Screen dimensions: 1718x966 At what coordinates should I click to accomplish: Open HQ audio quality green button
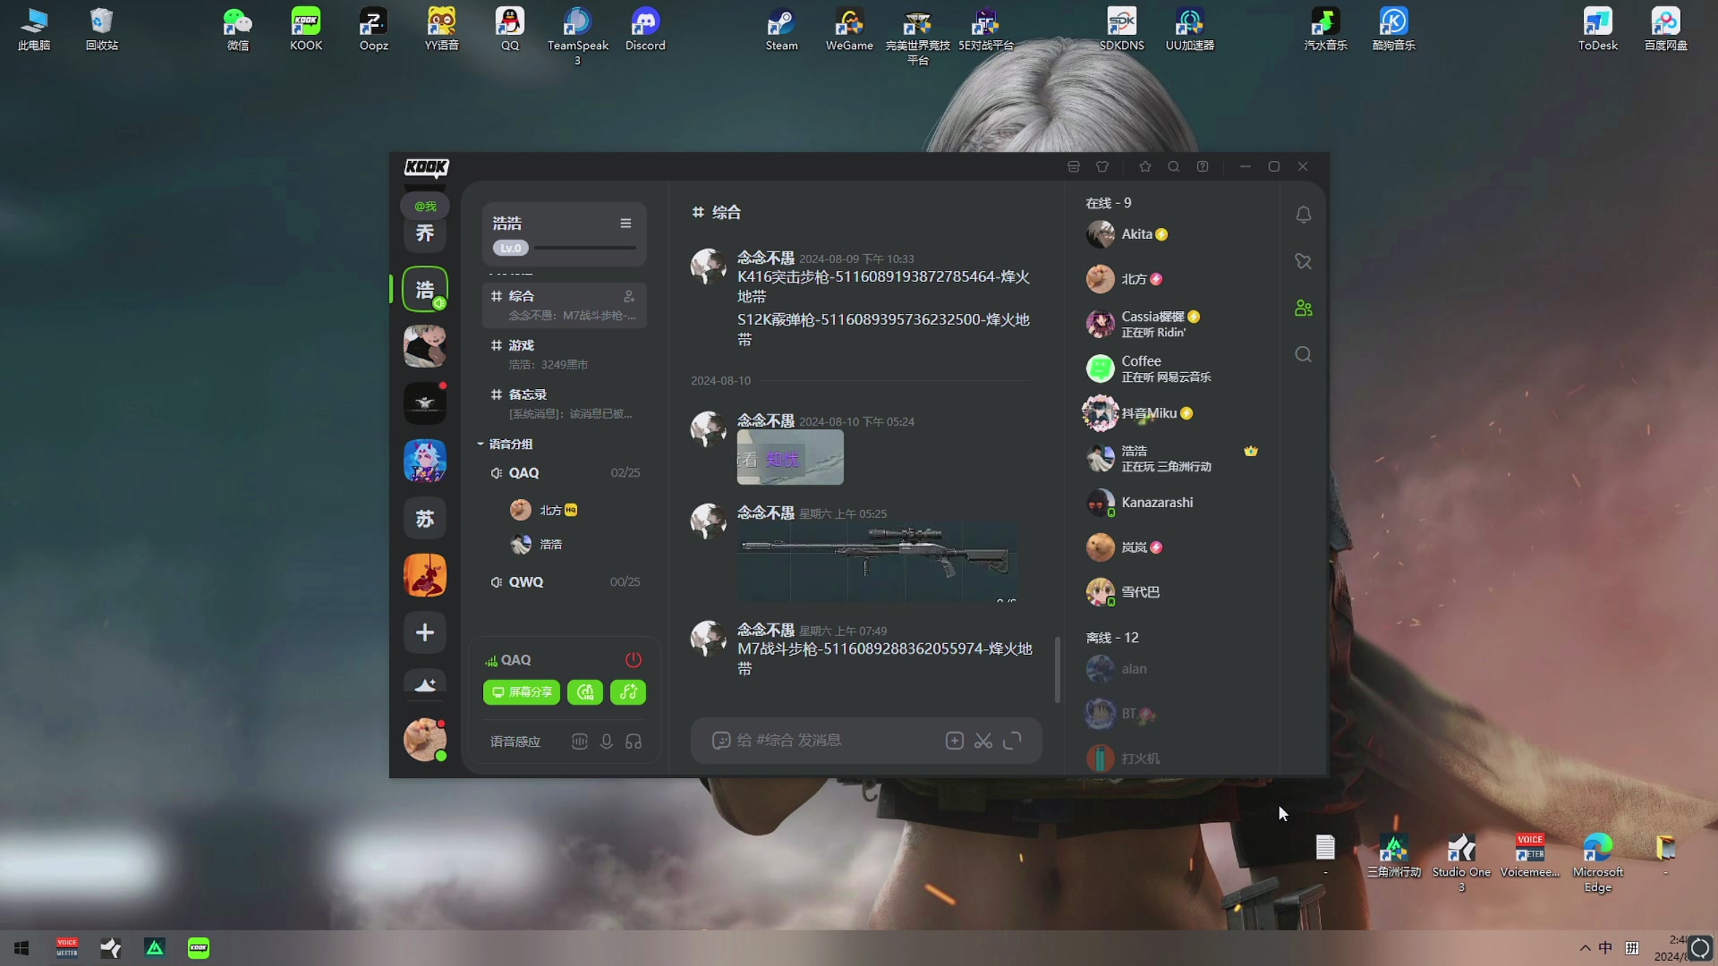click(585, 691)
